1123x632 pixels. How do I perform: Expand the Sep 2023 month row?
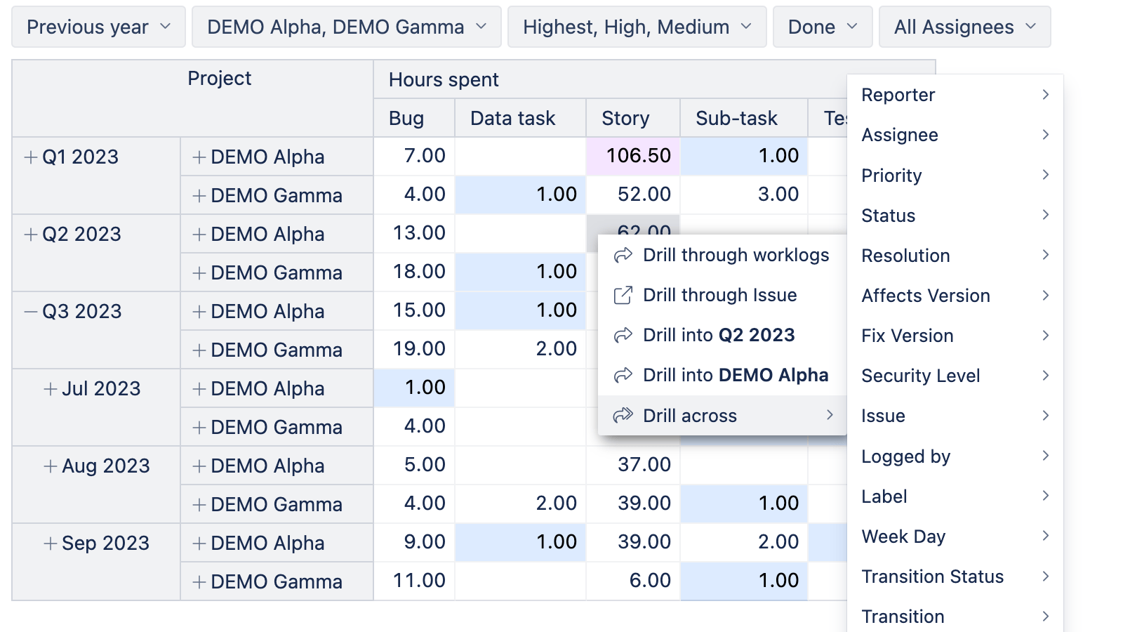click(50, 544)
